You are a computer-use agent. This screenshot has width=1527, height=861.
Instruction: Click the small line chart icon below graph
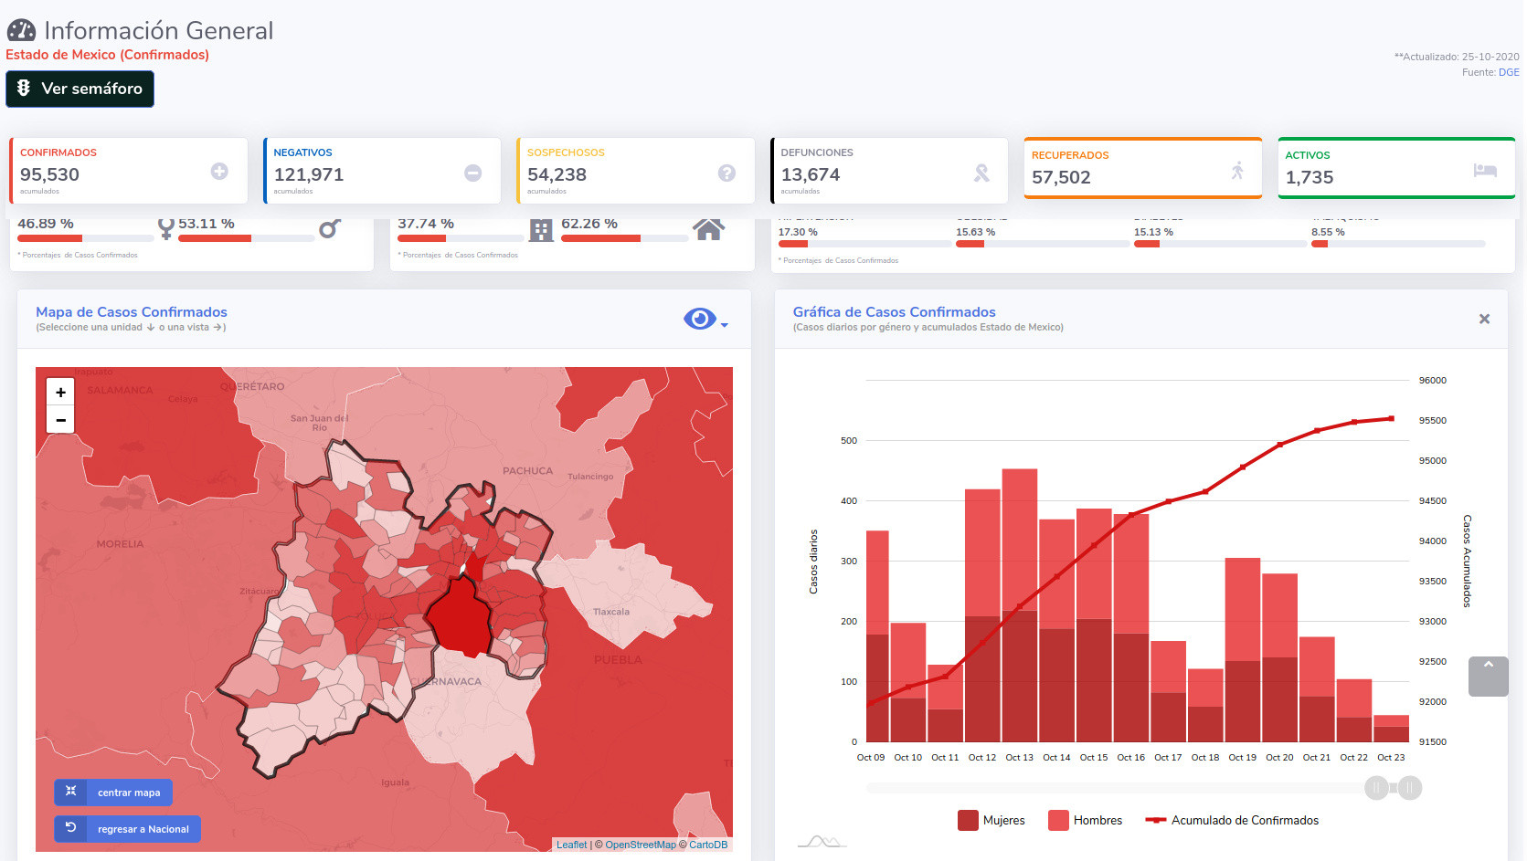pyautogui.click(x=822, y=841)
